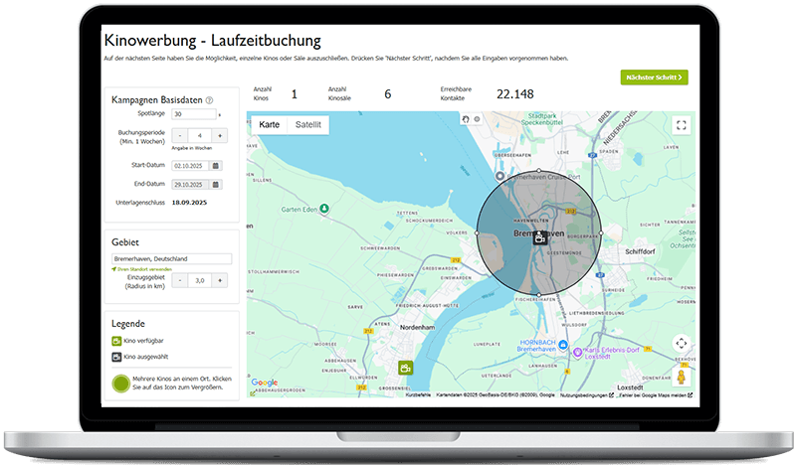Screen dimensions: 796x465
Task: Click the help icon beside Kampagnen Basisdaten
Action: [x=209, y=100]
